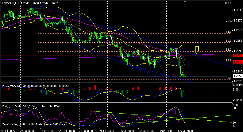Click the 27 Jul 00:00 time label
Viewport: 243px width, 132px height.
(x=28, y=130)
